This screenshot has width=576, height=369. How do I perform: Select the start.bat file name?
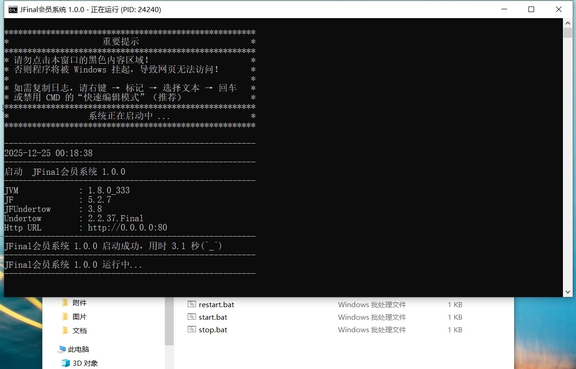coord(213,317)
